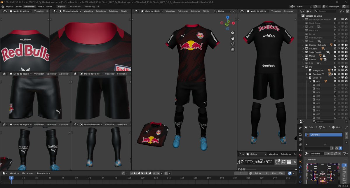Open Modo de objeto dropdown in main viewport
This screenshot has width=350, height=188.
pos(152,11)
